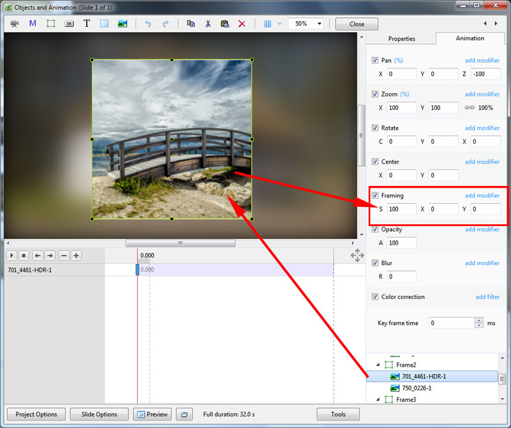Viewport: 511px width, 428px height.
Task: Click the copy icon in toolbar
Action: (190, 24)
